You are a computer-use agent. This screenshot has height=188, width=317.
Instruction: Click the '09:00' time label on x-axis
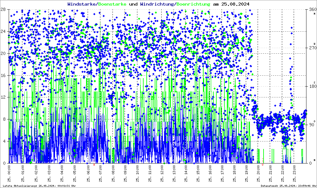(125, 170)
